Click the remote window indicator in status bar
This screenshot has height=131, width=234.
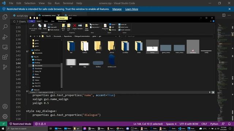(3, 124)
